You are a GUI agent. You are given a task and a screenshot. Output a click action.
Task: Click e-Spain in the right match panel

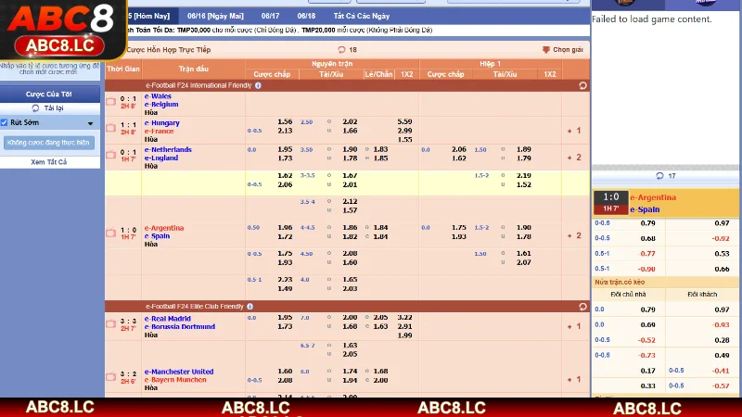pos(645,209)
